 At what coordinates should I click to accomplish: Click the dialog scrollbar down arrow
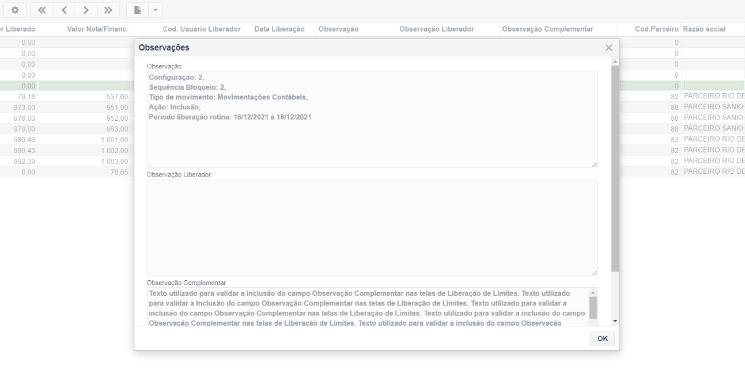pyautogui.click(x=615, y=320)
